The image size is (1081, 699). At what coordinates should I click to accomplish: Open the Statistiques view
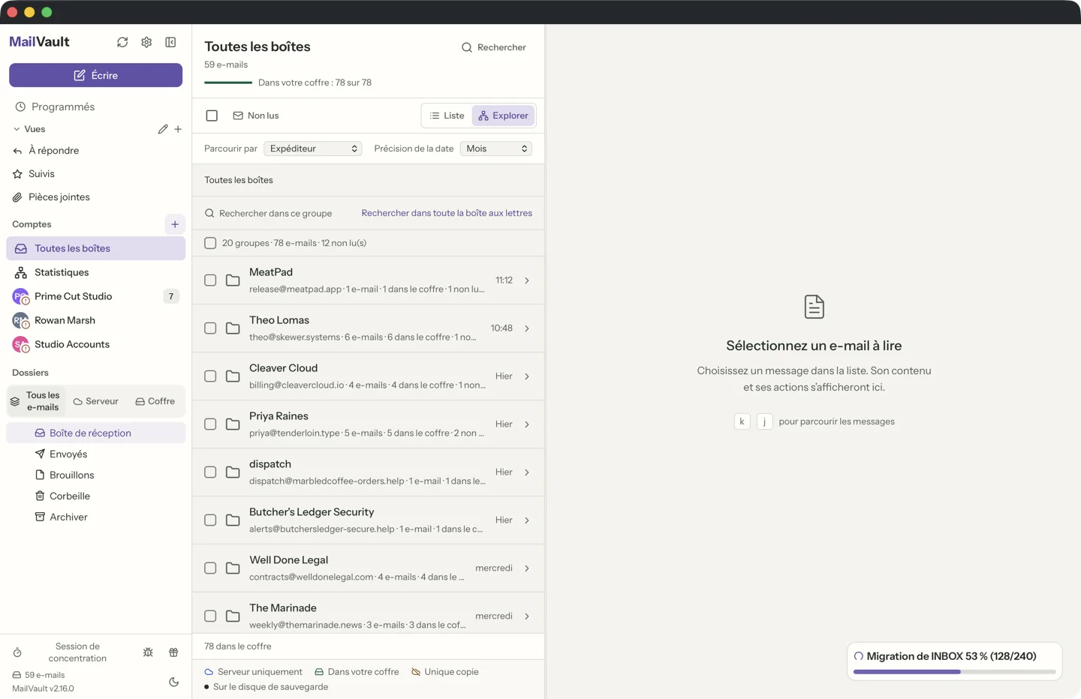click(96, 272)
